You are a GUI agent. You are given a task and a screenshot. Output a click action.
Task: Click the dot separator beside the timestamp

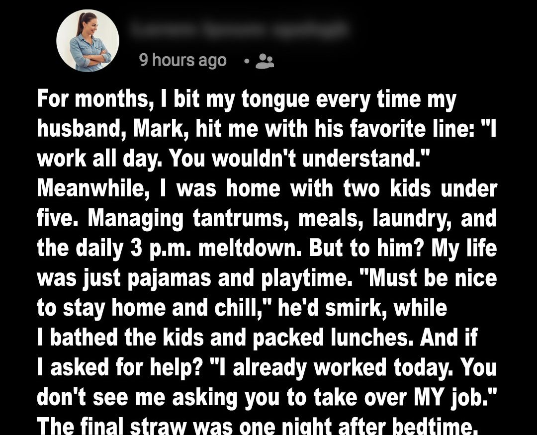[246, 61]
